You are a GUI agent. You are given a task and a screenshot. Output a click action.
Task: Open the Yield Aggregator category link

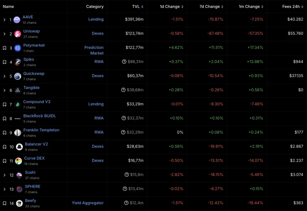pos(87,203)
